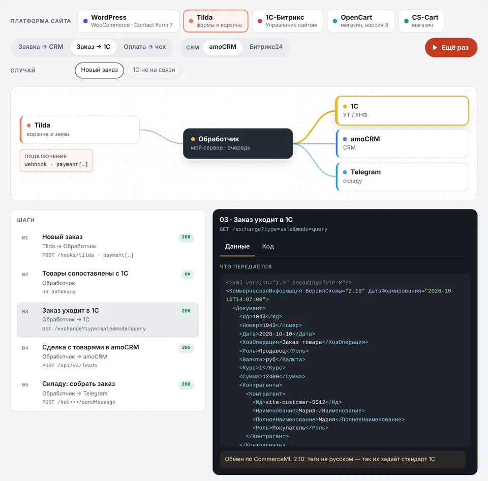The width and height of the screenshot is (488, 481).
Task: Select the Tilda platform card
Action: tap(216, 21)
